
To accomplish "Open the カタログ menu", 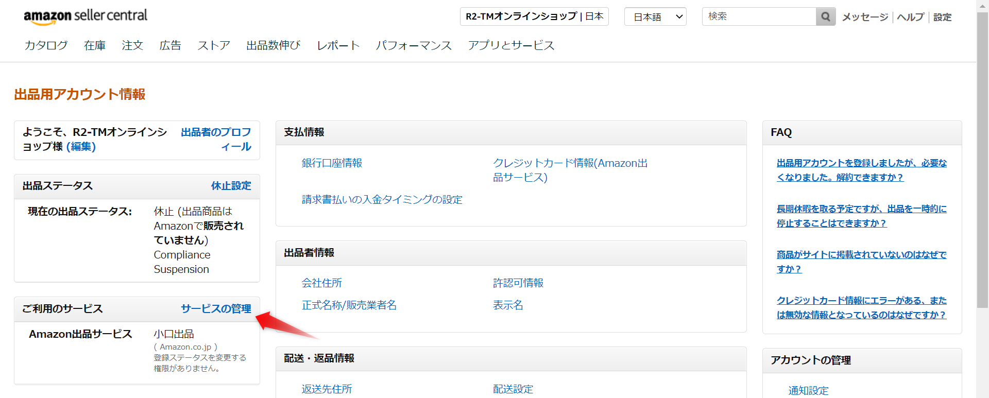I will [x=46, y=45].
